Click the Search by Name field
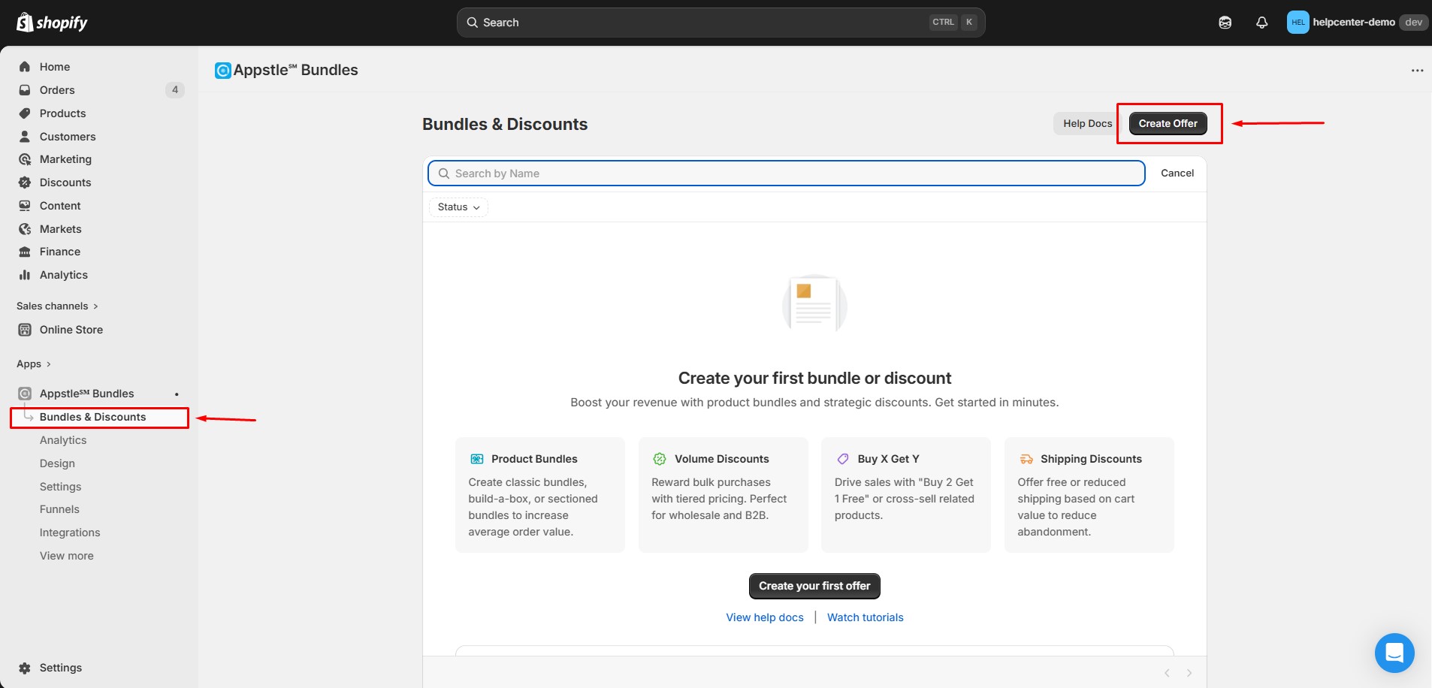Viewport: 1432px width, 688px height. point(786,173)
